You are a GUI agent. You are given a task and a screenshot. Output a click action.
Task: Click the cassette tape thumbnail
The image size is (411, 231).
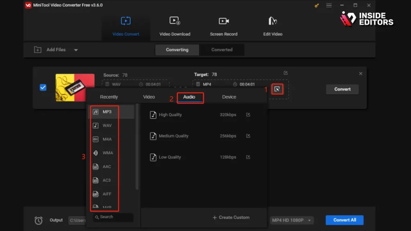click(75, 87)
